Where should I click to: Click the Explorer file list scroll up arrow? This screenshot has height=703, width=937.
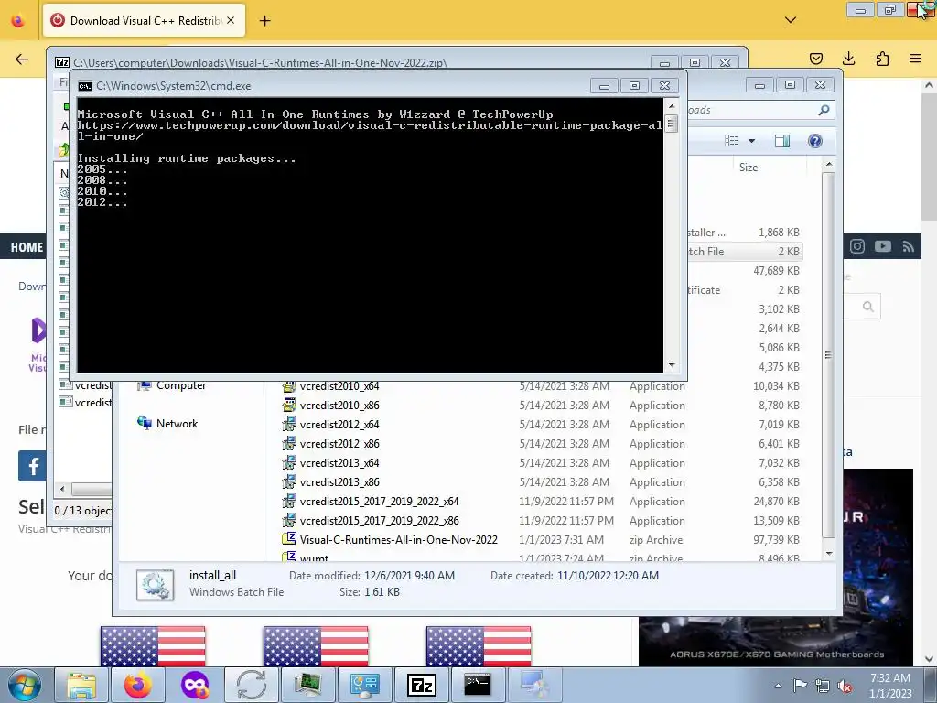[x=829, y=165]
